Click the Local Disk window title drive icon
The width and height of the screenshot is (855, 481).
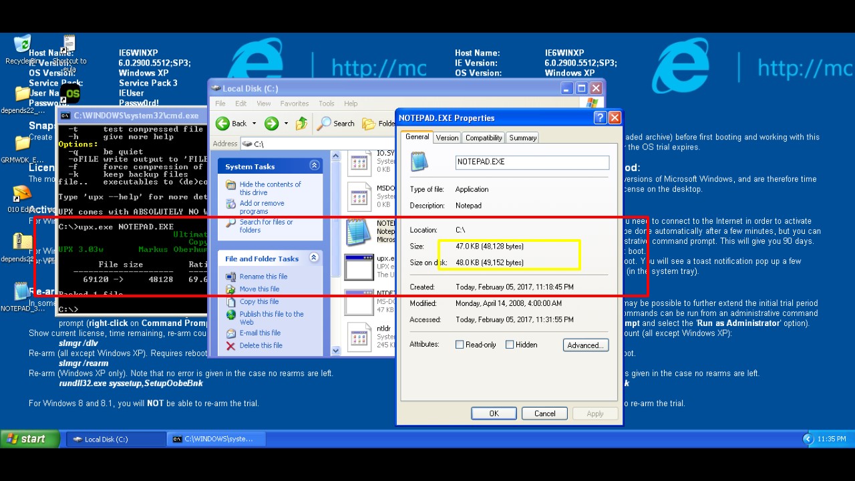coord(215,88)
